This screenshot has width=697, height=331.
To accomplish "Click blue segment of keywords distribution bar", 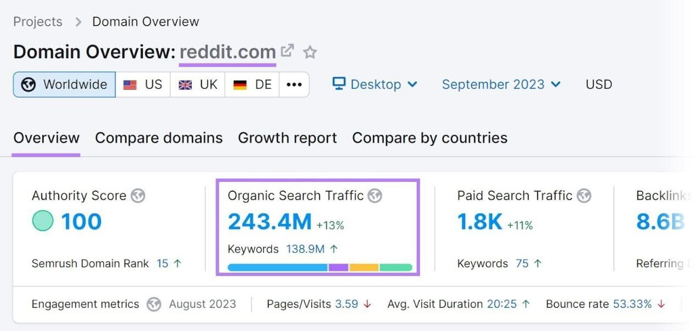I will [278, 267].
